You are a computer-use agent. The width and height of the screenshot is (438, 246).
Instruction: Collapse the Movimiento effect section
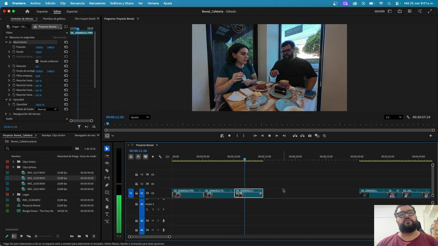6,42
